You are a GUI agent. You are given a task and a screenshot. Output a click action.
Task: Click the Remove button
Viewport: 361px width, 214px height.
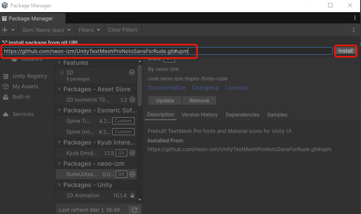click(x=200, y=101)
